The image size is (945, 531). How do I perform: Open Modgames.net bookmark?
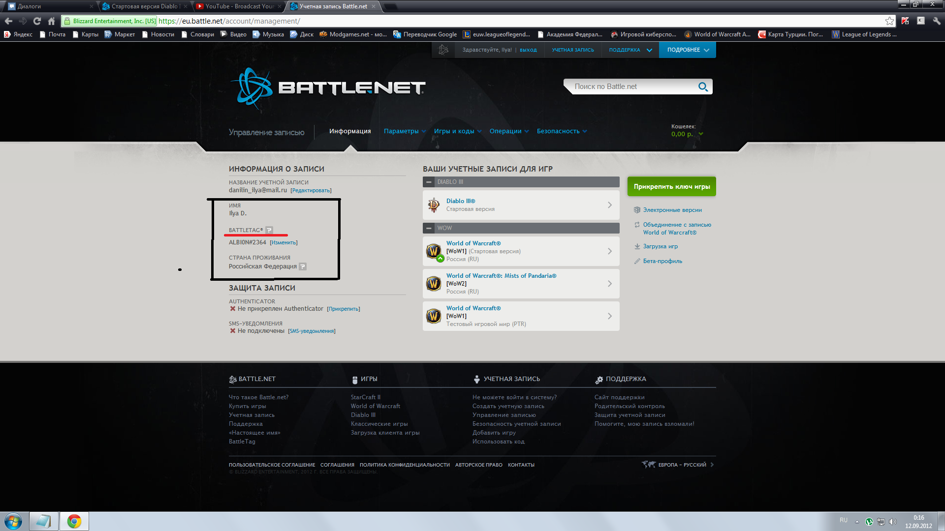(353, 34)
